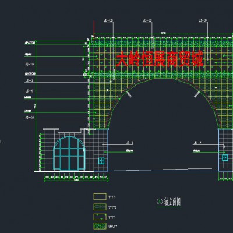Click the JD-2 label inside the arch
Screen dimensions: 233x233
pos(197,143)
